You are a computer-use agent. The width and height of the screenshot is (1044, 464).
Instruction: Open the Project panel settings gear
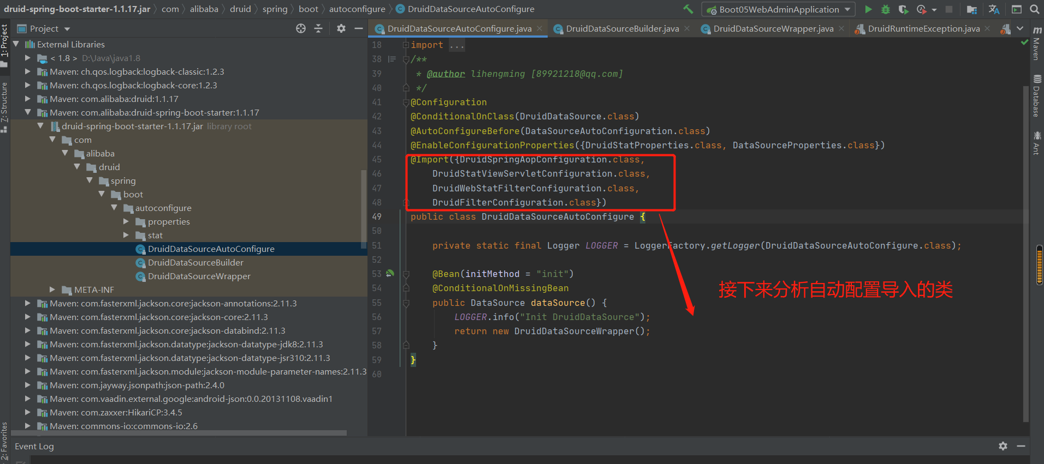tap(341, 28)
